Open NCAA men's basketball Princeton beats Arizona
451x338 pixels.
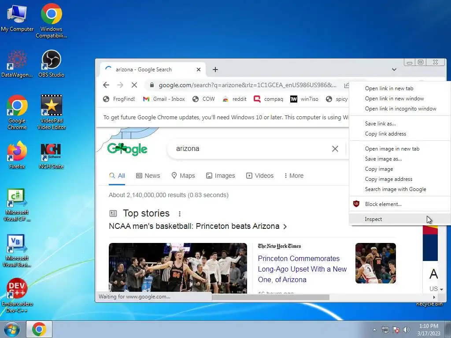(198, 227)
